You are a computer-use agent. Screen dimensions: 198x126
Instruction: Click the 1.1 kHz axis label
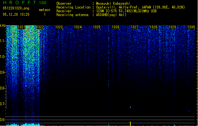point(3,41)
